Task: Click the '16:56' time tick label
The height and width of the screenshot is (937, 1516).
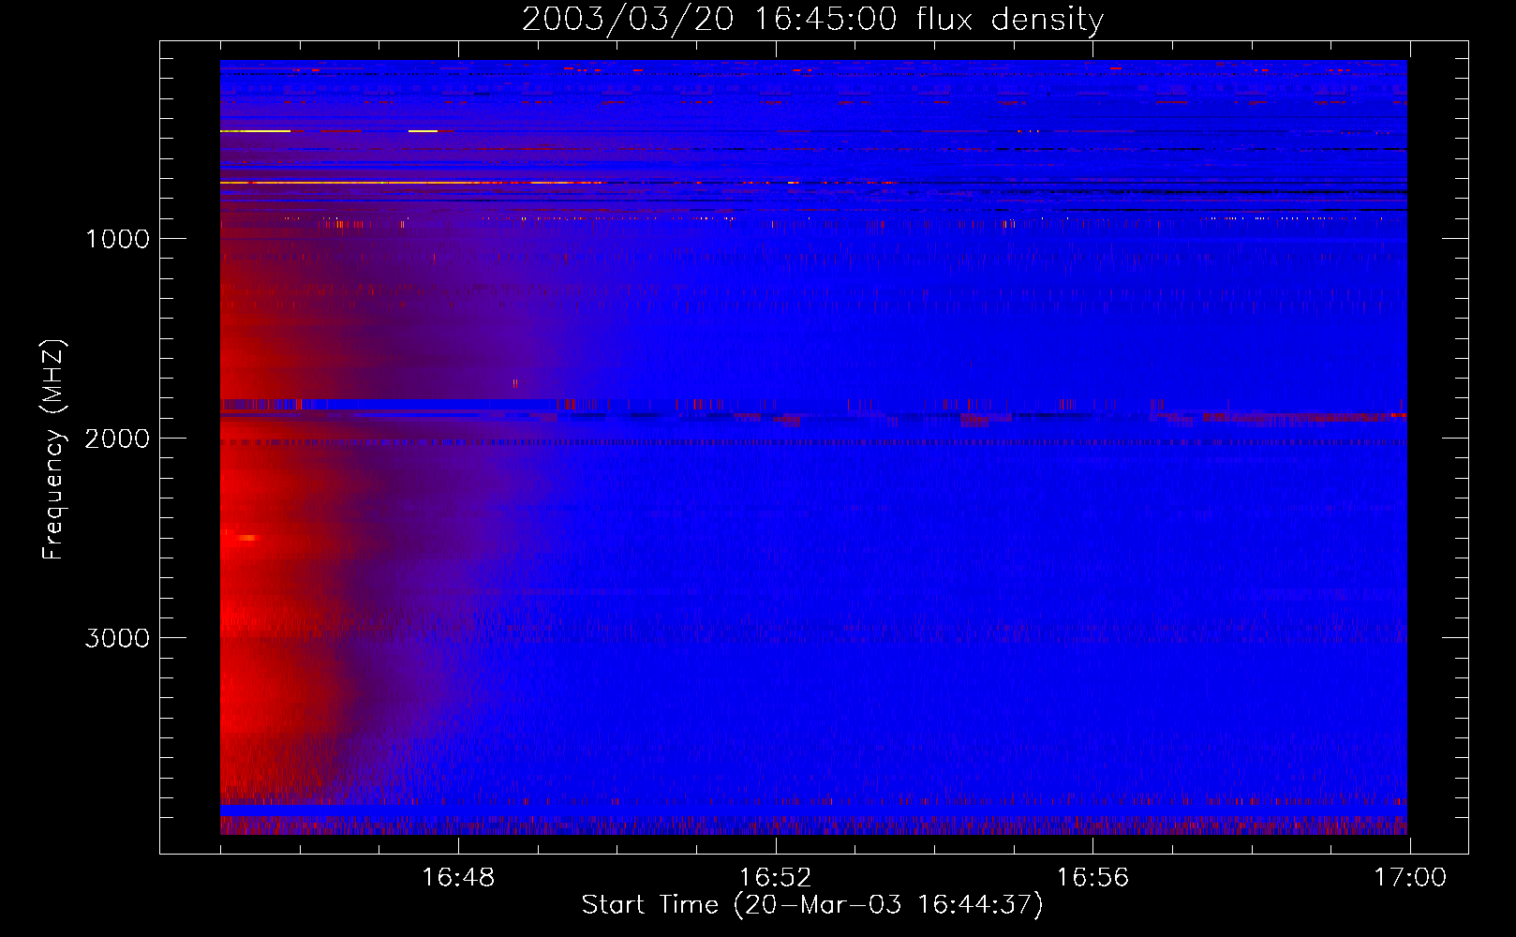Action: [1092, 878]
